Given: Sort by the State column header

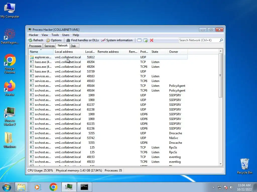Looking at the screenshot, I should pyautogui.click(x=159, y=52).
